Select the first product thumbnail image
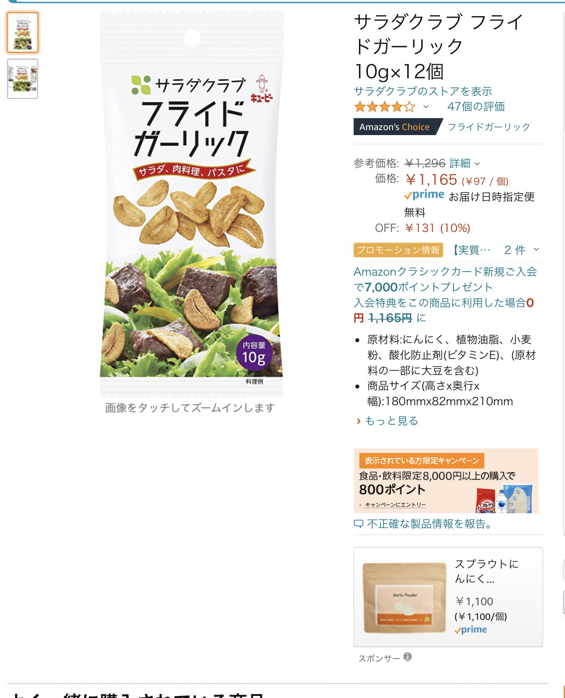This screenshot has width=565, height=698. click(x=23, y=33)
